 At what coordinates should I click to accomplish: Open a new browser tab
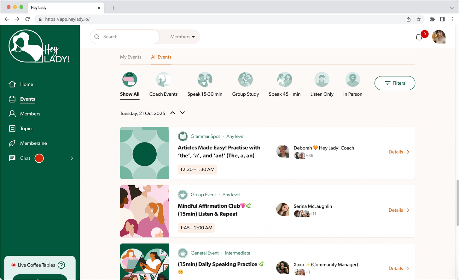tap(113, 8)
